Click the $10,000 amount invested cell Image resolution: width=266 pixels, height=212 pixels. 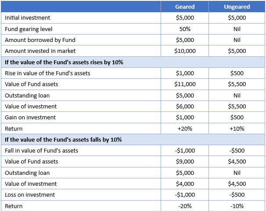[x=185, y=51]
